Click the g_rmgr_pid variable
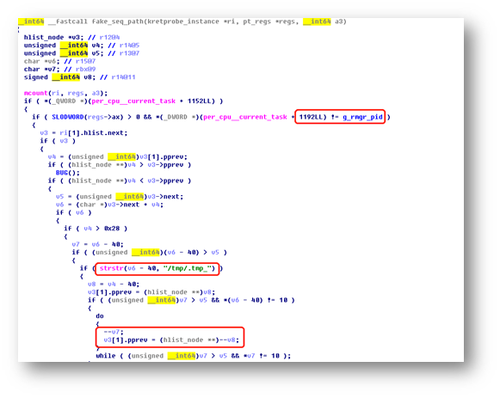The width and height of the screenshot is (500, 398). 362,117
